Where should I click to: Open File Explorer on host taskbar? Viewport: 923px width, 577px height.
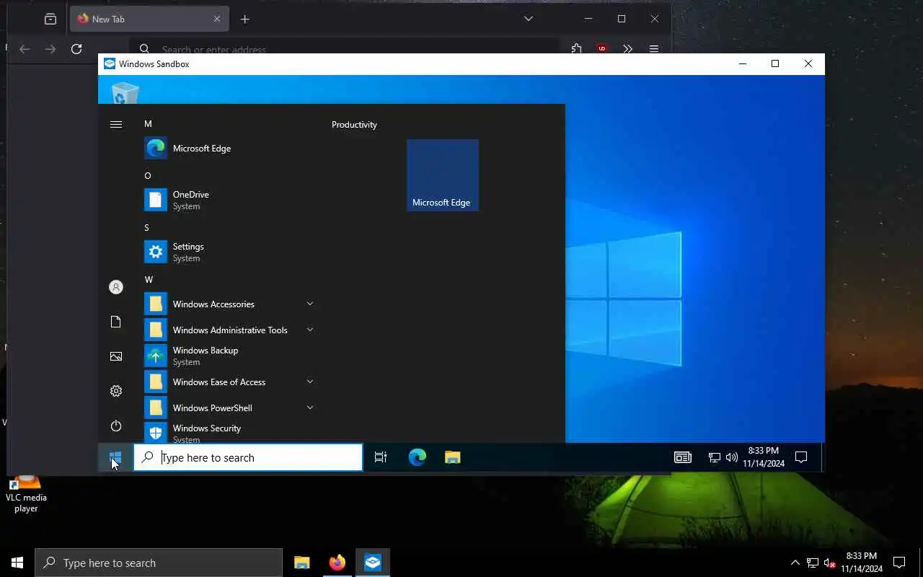tap(302, 563)
